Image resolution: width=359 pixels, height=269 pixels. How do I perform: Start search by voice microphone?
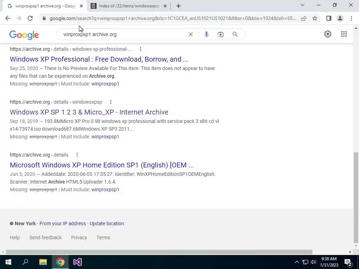[x=206, y=34]
